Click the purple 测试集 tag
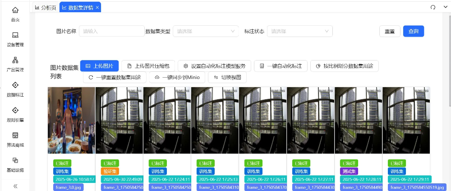The height and width of the screenshot is (191, 451). tap(349, 172)
